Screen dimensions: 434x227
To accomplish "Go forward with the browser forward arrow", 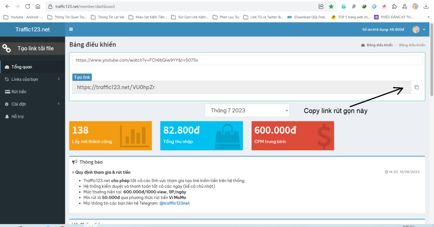I will click(17, 6).
